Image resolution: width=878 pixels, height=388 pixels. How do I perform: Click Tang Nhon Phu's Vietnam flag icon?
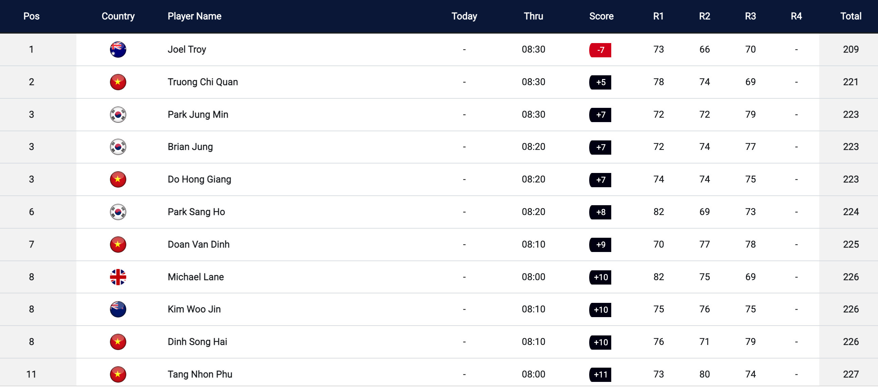pos(118,374)
